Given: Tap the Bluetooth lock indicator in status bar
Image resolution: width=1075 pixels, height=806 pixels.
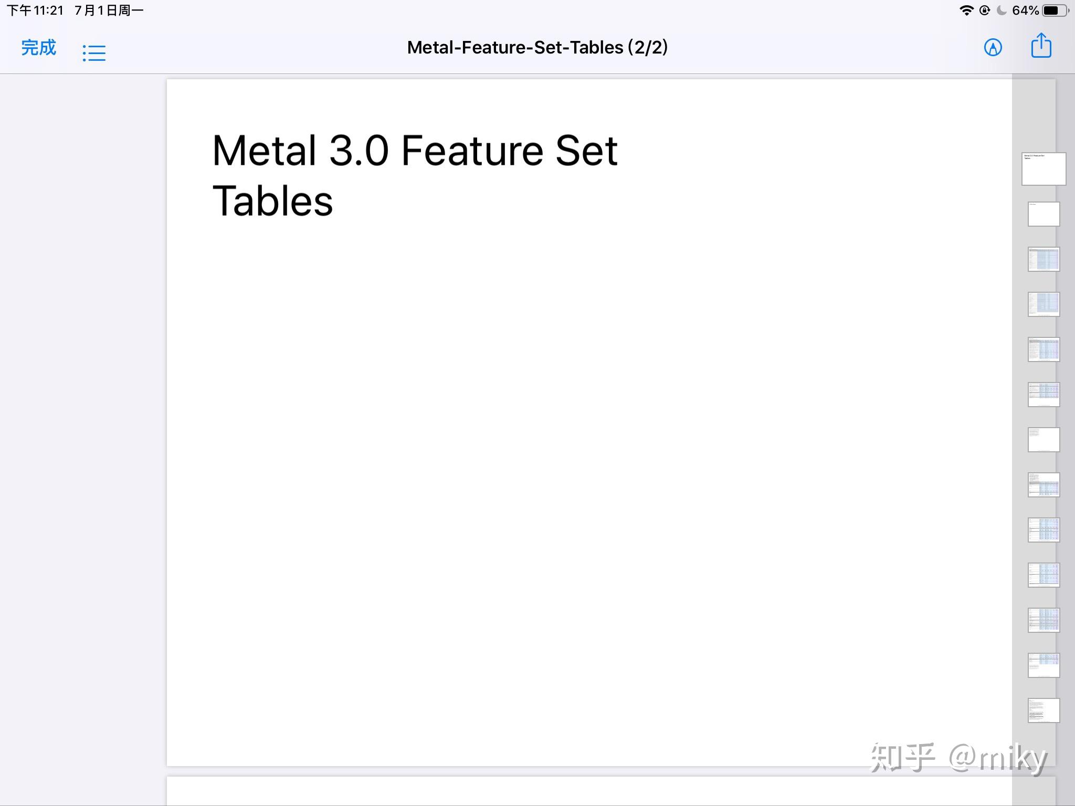Looking at the screenshot, I should pyautogui.click(x=986, y=9).
